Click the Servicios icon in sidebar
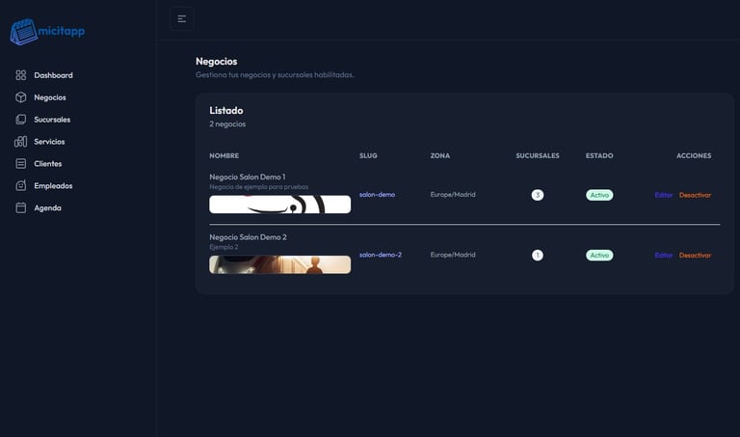 click(21, 141)
